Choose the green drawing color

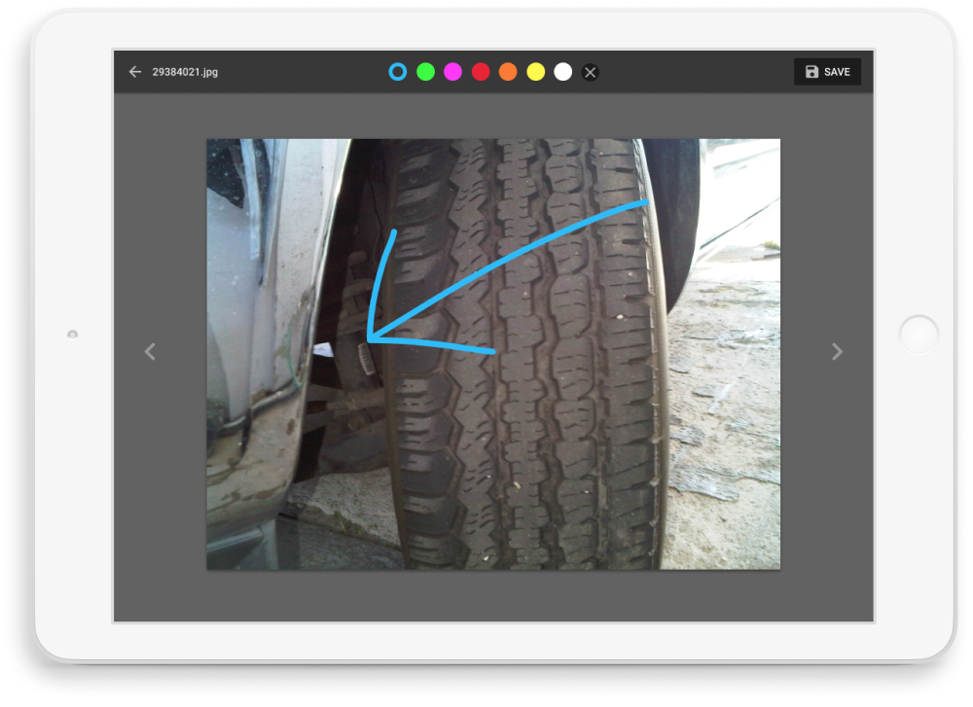pyautogui.click(x=425, y=72)
